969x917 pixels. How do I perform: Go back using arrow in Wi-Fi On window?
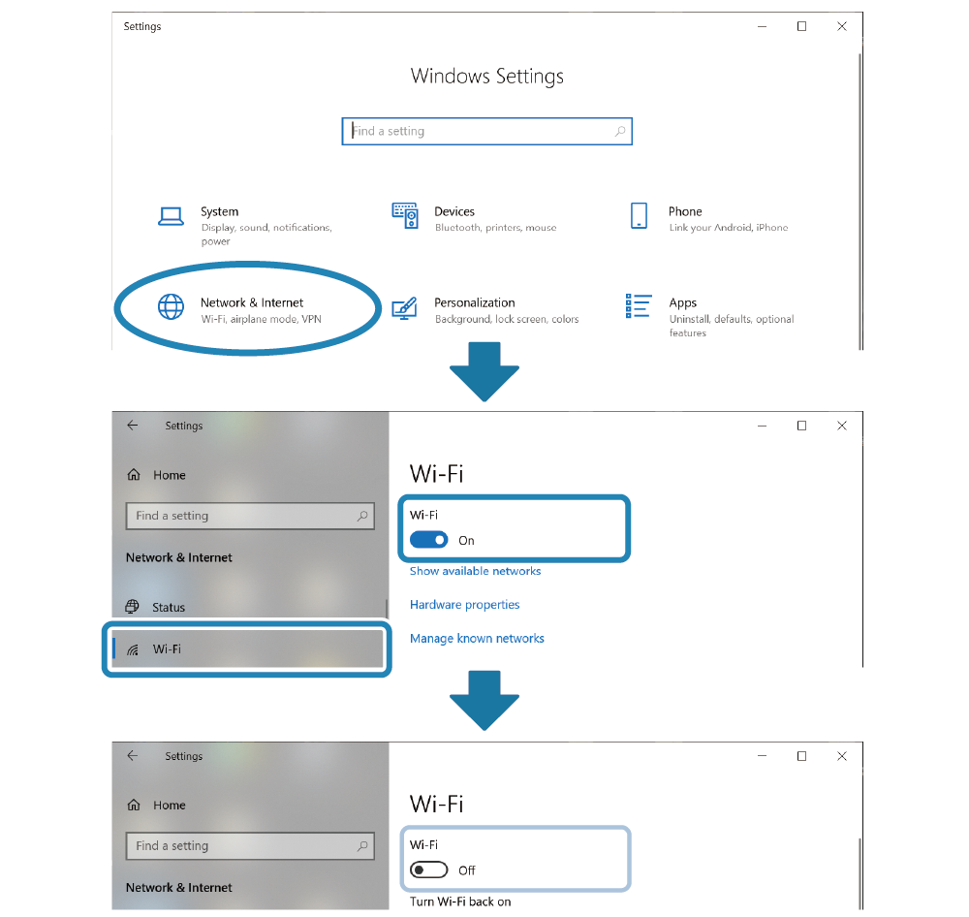(133, 426)
